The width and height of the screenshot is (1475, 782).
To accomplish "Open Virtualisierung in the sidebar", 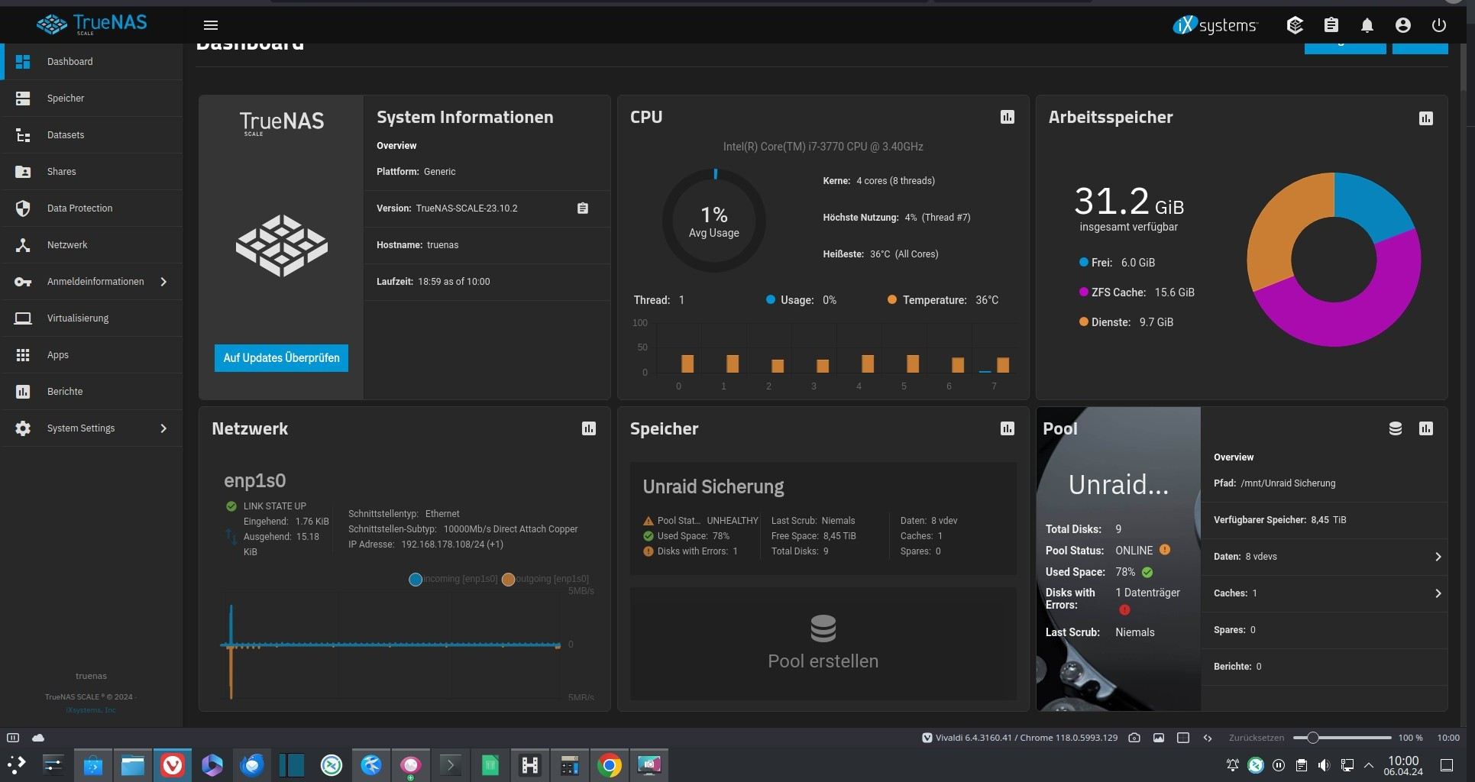I will (x=92, y=318).
